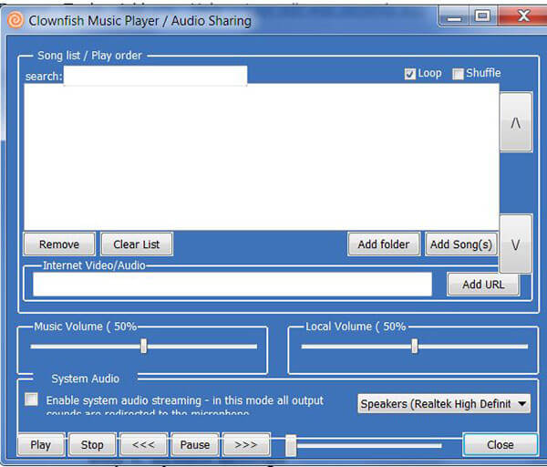Pause the current song
Image resolution: width=547 pixels, height=467 pixels.
tap(195, 445)
